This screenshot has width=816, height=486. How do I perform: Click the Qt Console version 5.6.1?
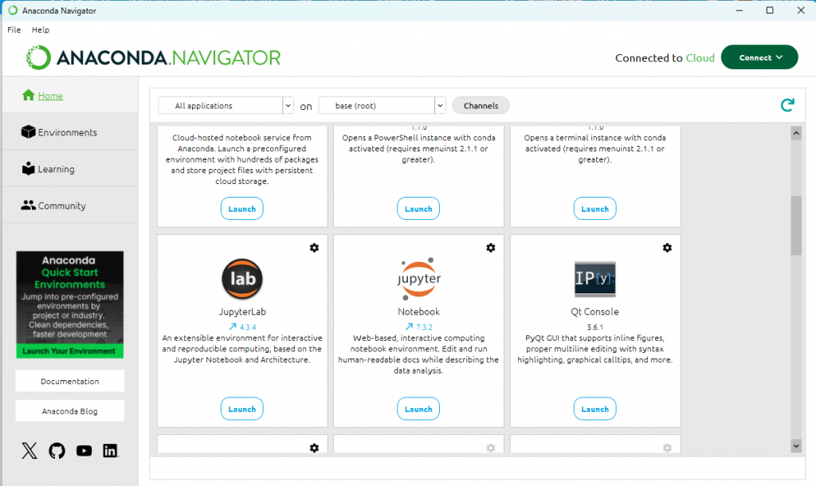594,327
